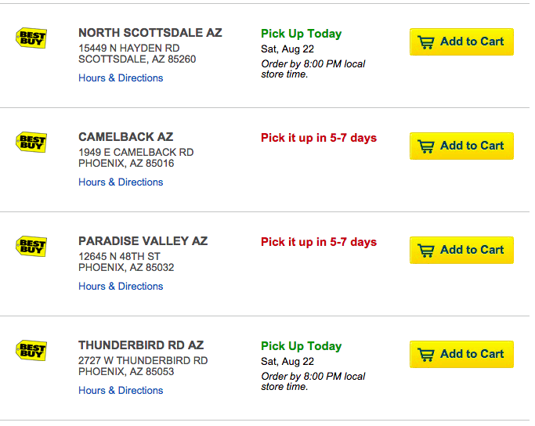
Task: Add to Cart for Paradise Valley store
Action: pos(461,251)
